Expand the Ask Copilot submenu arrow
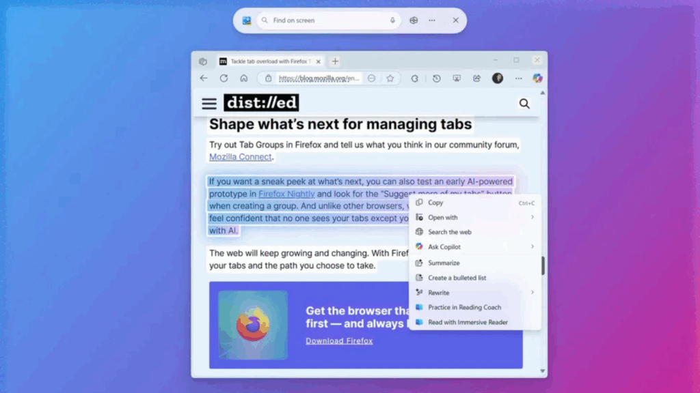The width and height of the screenshot is (700, 393). point(532,247)
